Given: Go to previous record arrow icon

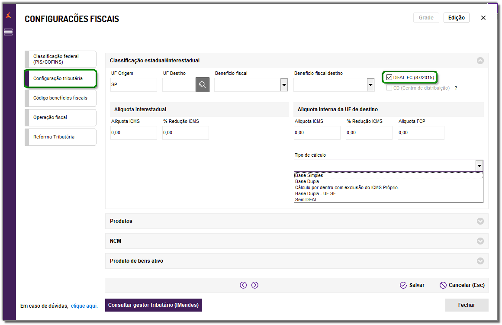Looking at the screenshot, I should pyautogui.click(x=243, y=285).
